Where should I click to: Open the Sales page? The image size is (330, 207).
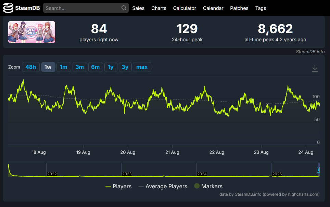coord(138,8)
